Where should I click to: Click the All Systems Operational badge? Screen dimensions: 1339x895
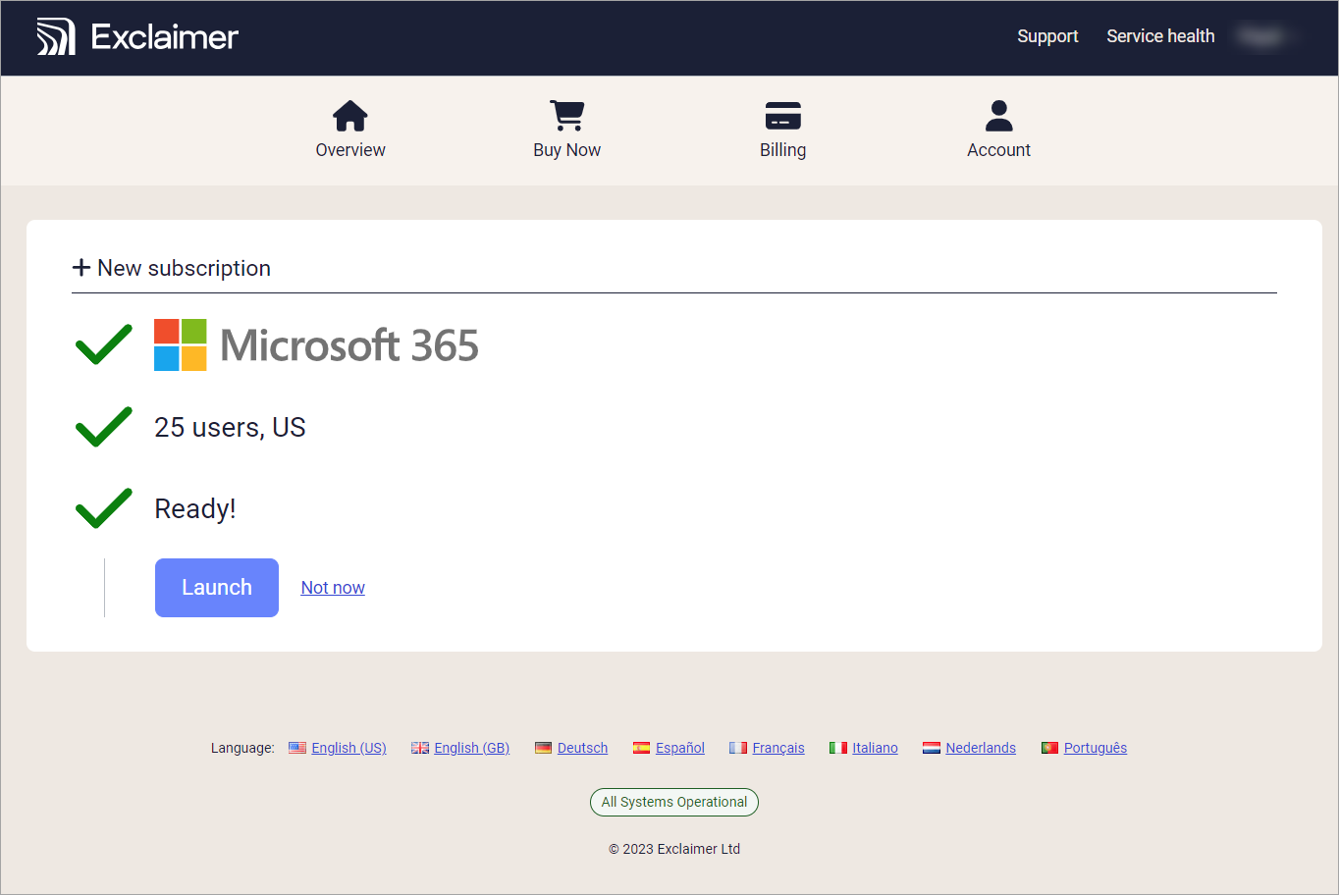coord(674,802)
